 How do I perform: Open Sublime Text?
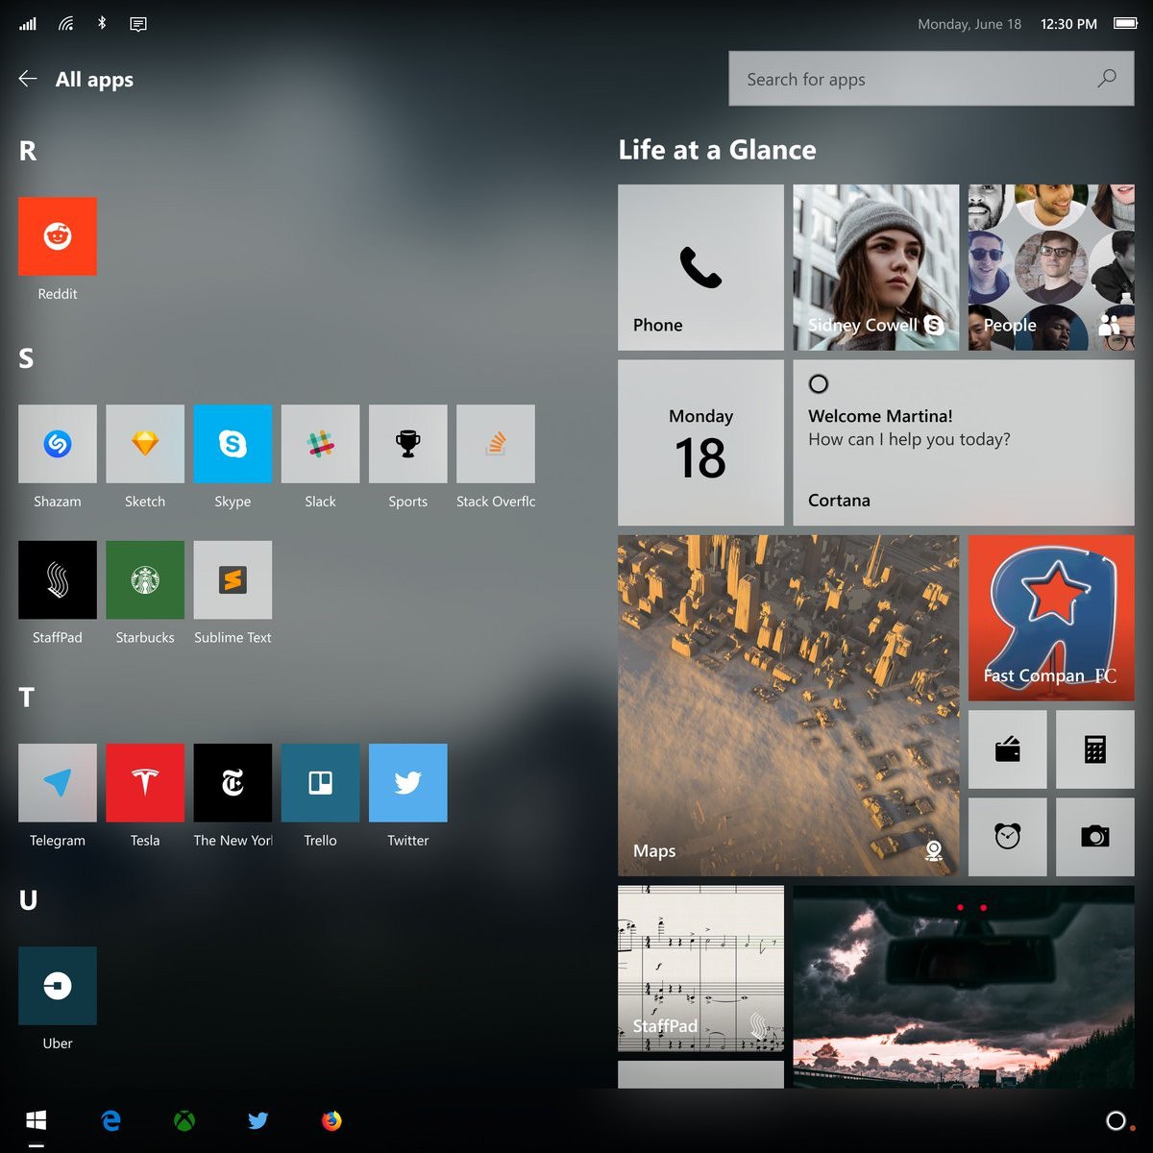tap(233, 579)
